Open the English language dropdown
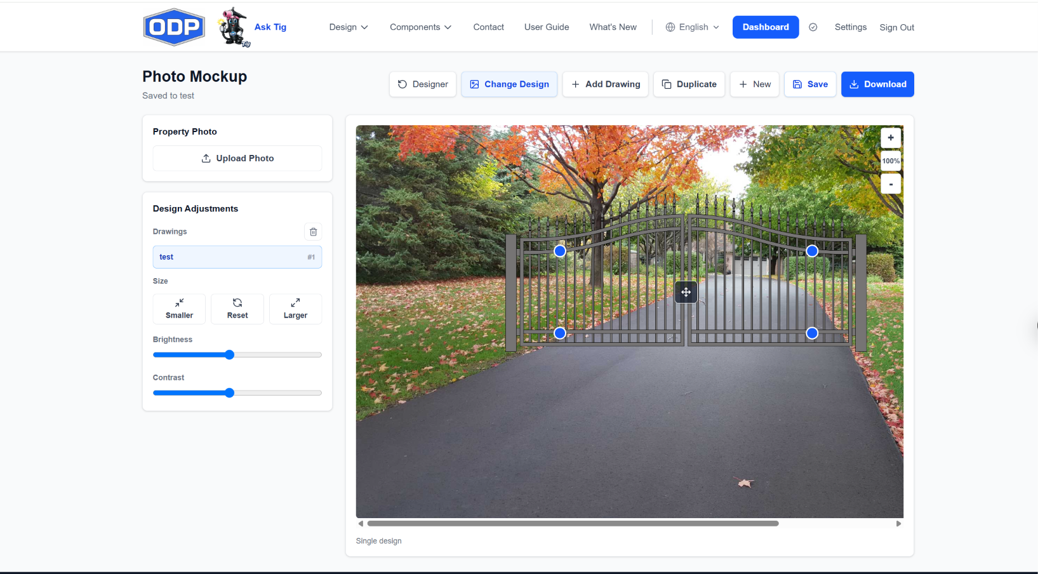This screenshot has height=574, width=1038. 693,27
